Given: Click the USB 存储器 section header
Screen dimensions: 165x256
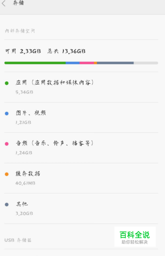Looking at the screenshot, I should coord(18,240).
